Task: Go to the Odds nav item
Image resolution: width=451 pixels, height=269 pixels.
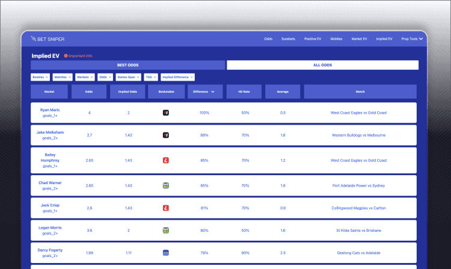Action: tap(268, 39)
